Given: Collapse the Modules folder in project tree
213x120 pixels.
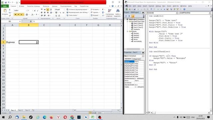Looking at the screenshot, I should [127, 31].
